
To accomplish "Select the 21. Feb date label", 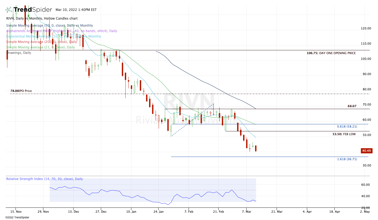I will point(218,211).
